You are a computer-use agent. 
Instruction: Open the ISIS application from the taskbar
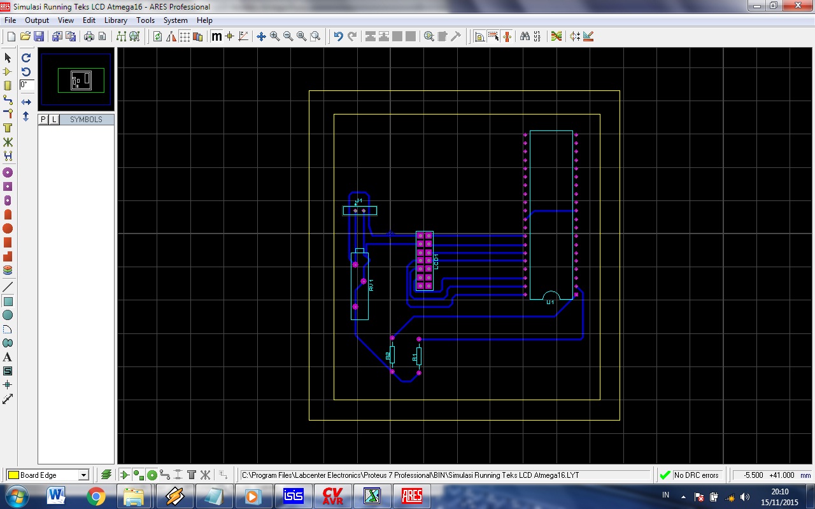pos(294,496)
